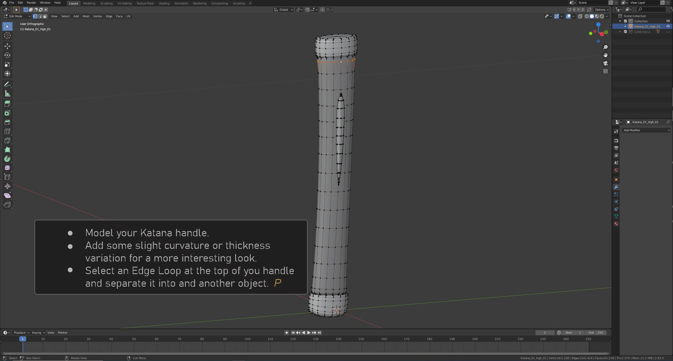Viewport: 673px width, 361px height.
Task: Select the Annotate tool
Action: pos(7,84)
